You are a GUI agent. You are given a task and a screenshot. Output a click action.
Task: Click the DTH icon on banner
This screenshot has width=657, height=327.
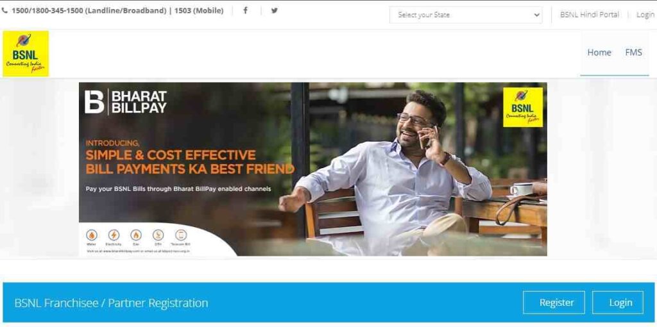pyautogui.click(x=158, y=235)
